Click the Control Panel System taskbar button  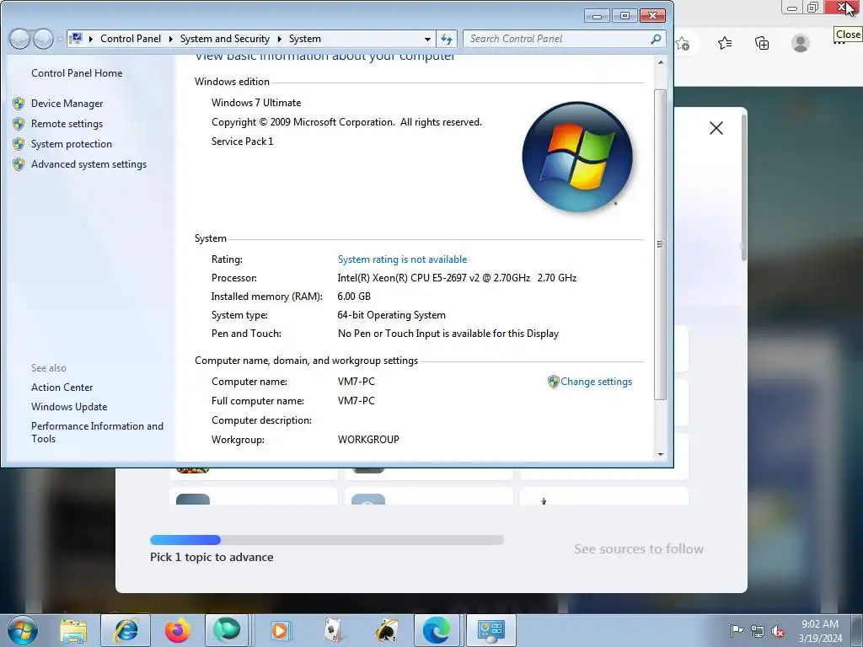491,630
